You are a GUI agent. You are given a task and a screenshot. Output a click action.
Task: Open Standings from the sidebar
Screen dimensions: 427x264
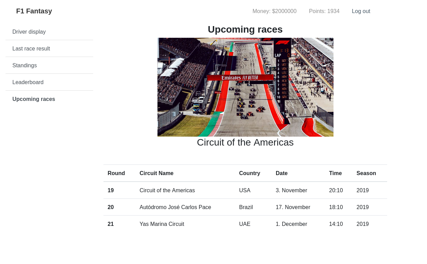(x=49, y=65)
